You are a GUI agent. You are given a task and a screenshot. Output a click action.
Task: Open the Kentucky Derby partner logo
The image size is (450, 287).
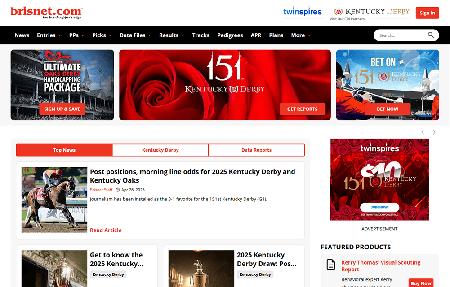click(x=372, y=12)
